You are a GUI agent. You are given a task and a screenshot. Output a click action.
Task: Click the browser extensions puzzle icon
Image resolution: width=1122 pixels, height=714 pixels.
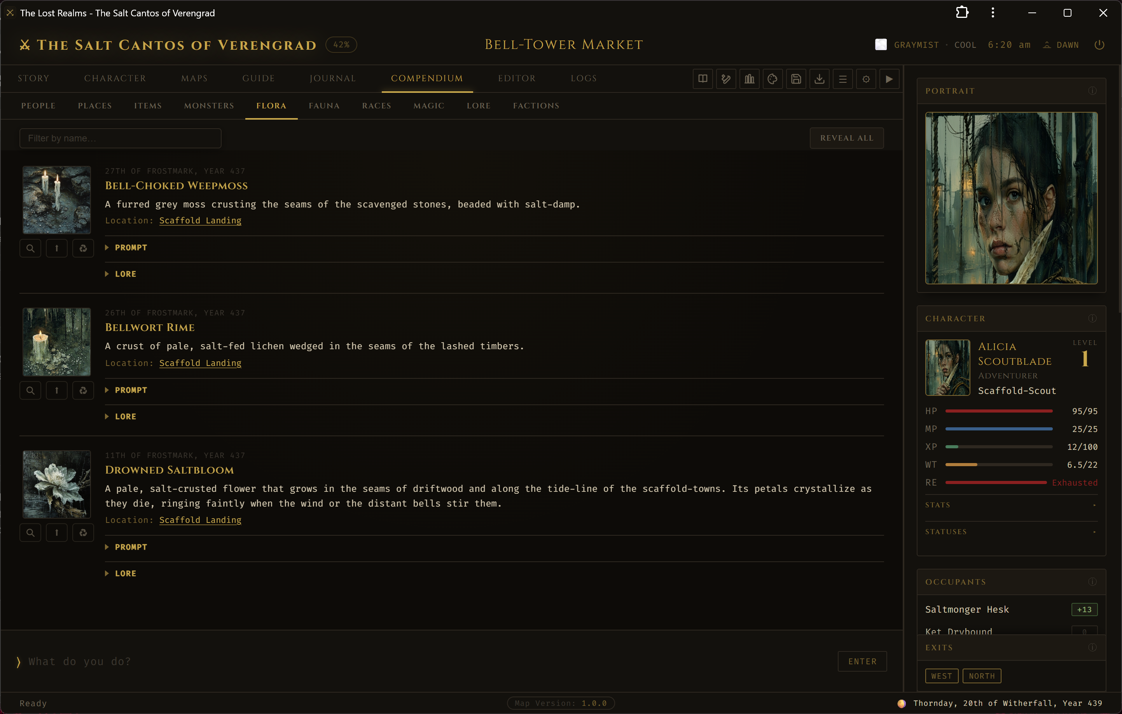pyautogui.click(x=962, y=12)
